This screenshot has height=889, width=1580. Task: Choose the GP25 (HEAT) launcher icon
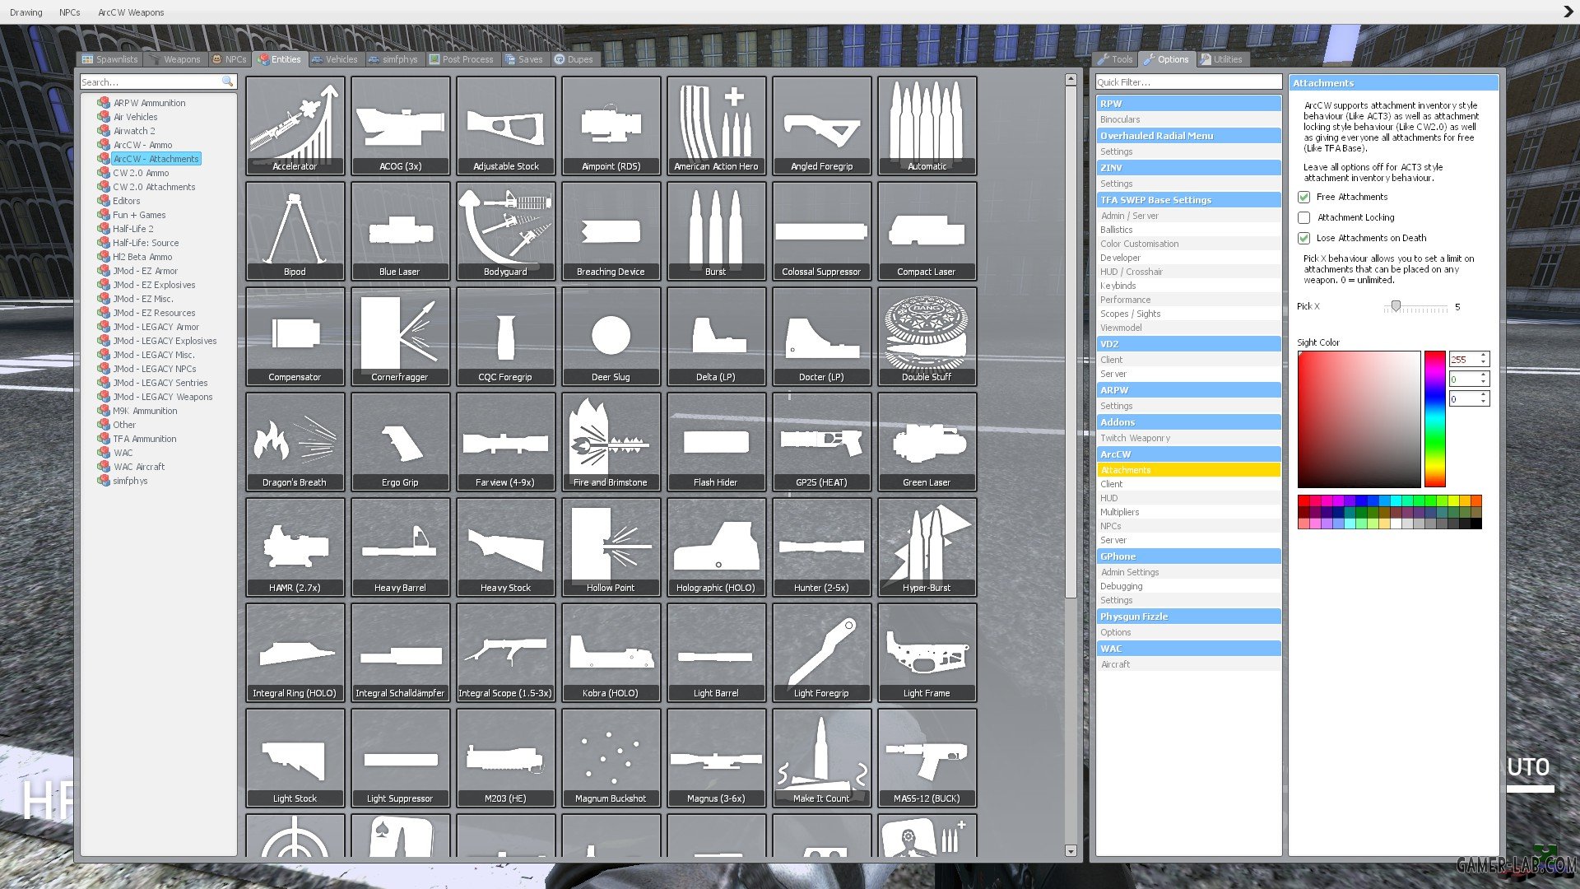coord(821,441)
